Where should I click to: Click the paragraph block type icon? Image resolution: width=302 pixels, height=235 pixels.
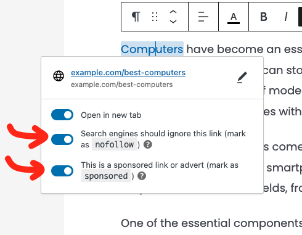tap(136, 17)
